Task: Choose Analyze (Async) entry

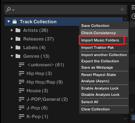Action: coord(104,81)
